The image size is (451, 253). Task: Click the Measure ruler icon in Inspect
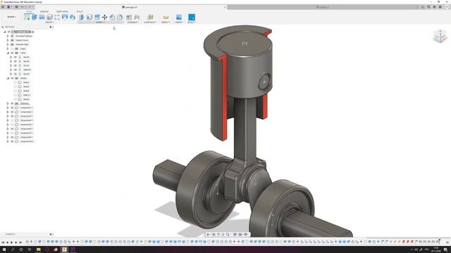(166, 17)
